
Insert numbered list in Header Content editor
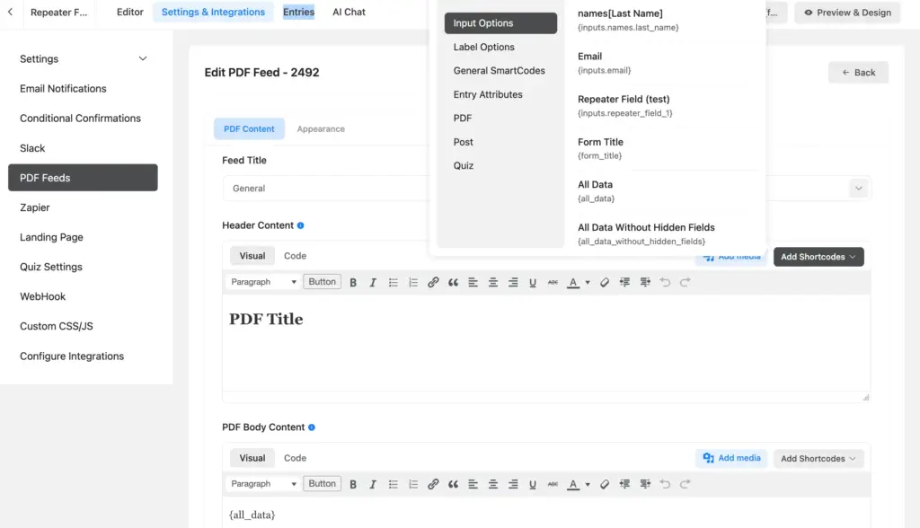[x=413, y=282]
